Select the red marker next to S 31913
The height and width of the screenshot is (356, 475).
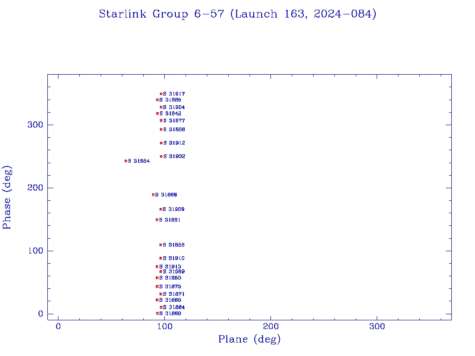(157, 267)
